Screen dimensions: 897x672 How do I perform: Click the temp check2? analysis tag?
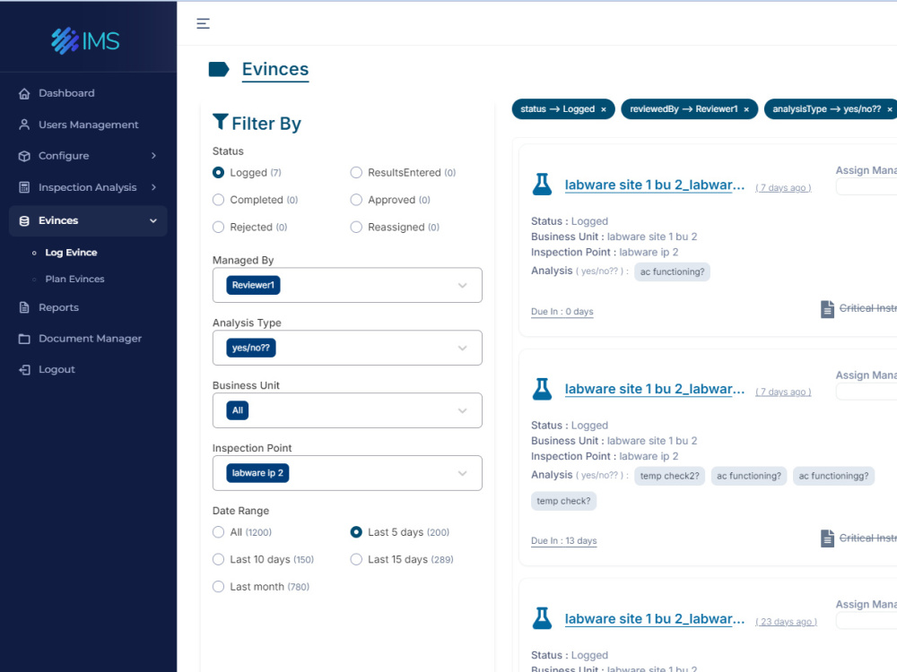[x=669, y=476]
